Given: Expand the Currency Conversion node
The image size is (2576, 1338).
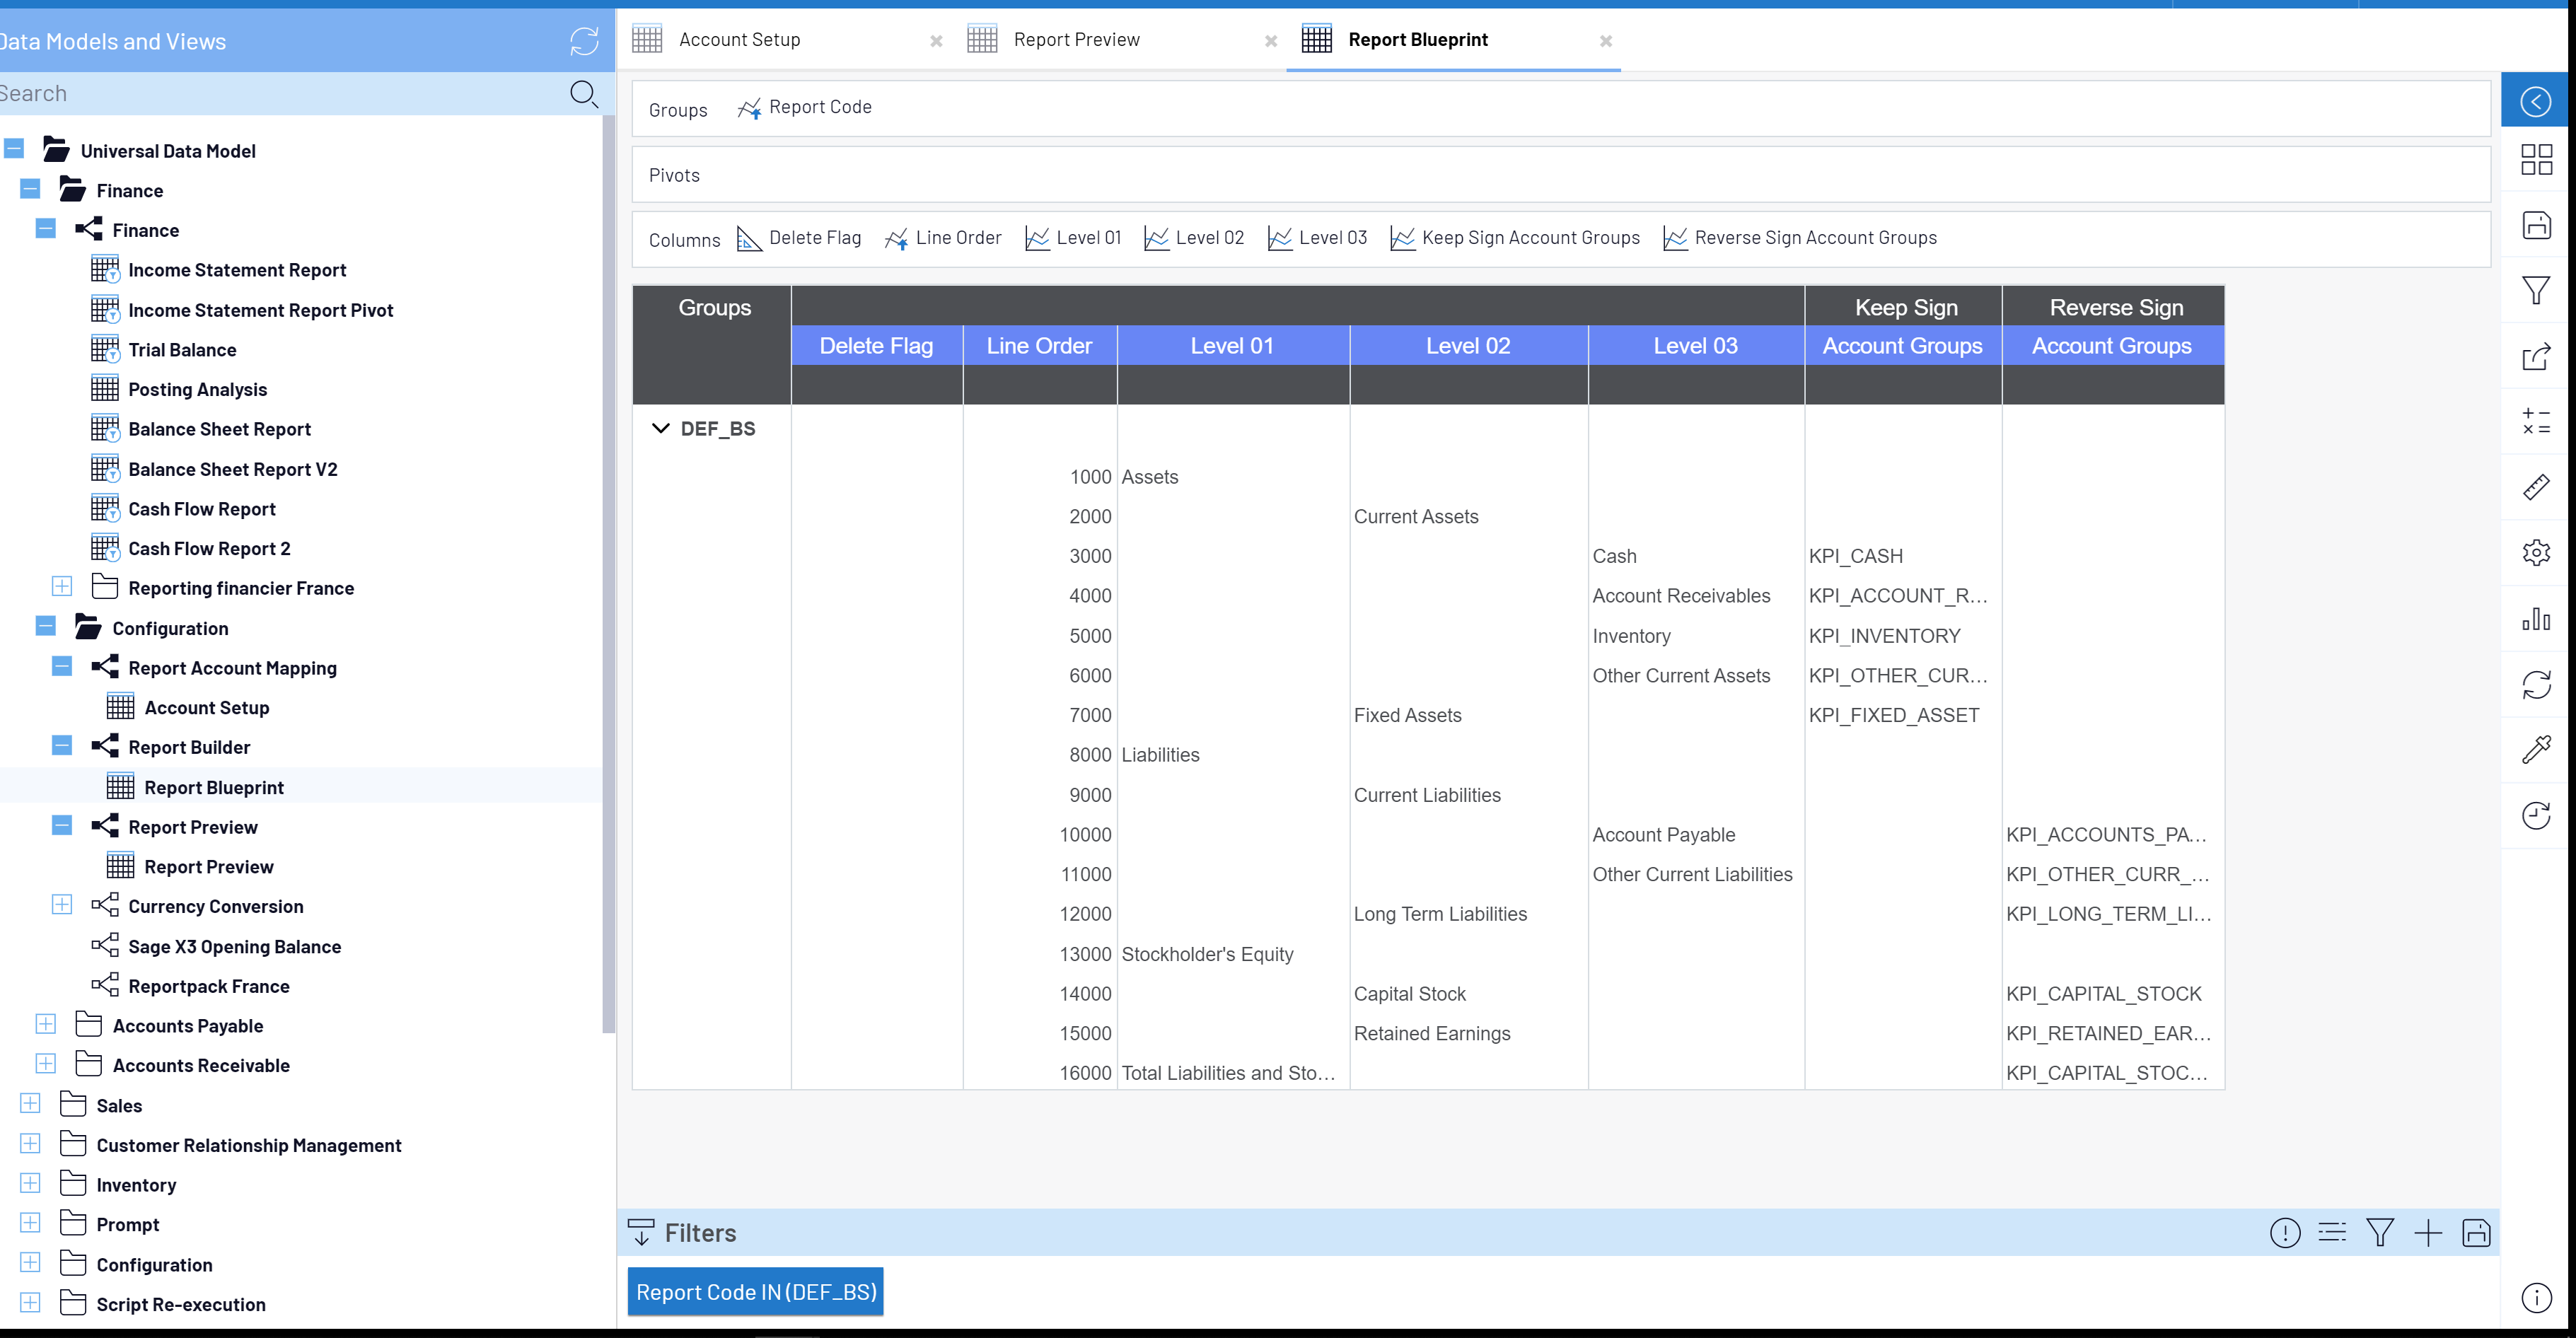Looking at the screenshot, I should [62, 905].
